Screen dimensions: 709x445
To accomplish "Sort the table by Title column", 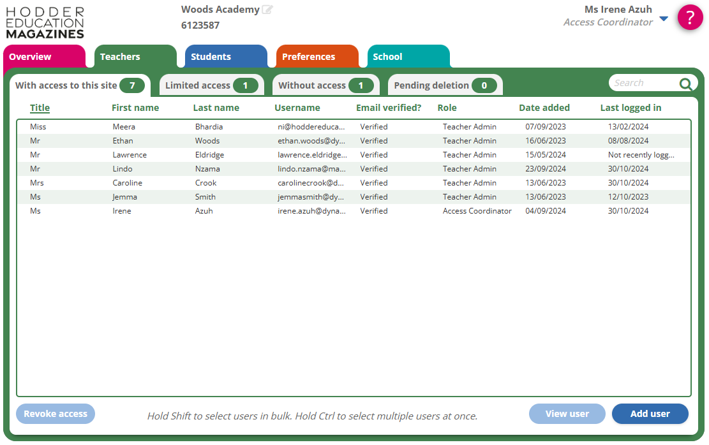I will point(40,108).
